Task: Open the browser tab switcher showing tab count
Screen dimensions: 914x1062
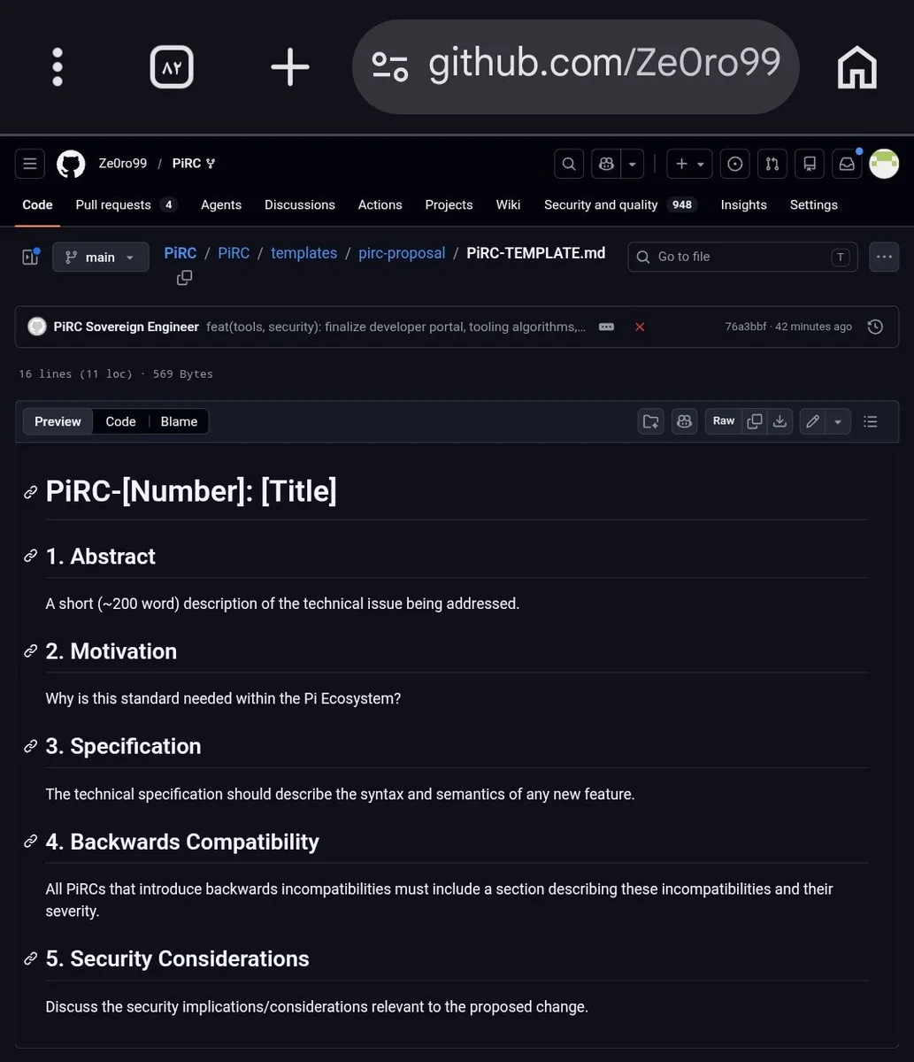Action: click(x=172, y=67)
